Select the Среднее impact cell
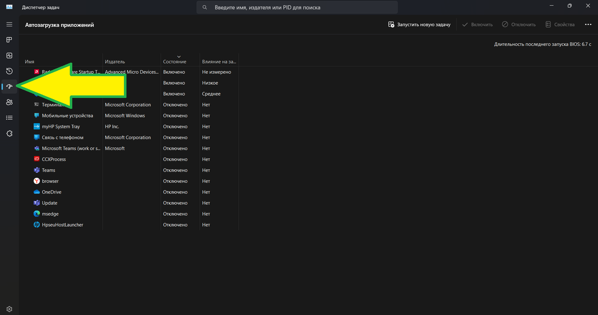The width and height of the screenshot is (598, 315). pyautogui.click(x=211, y=94)
